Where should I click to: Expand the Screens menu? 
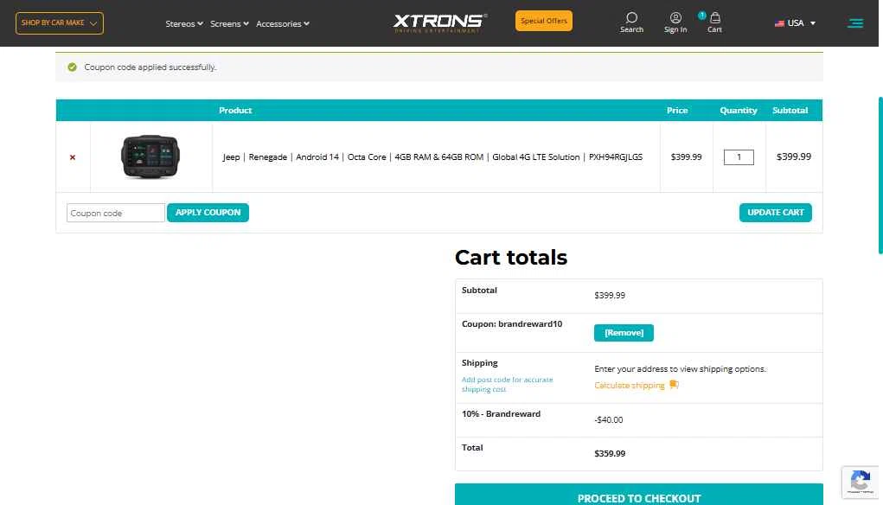click(x=229, y=23)
